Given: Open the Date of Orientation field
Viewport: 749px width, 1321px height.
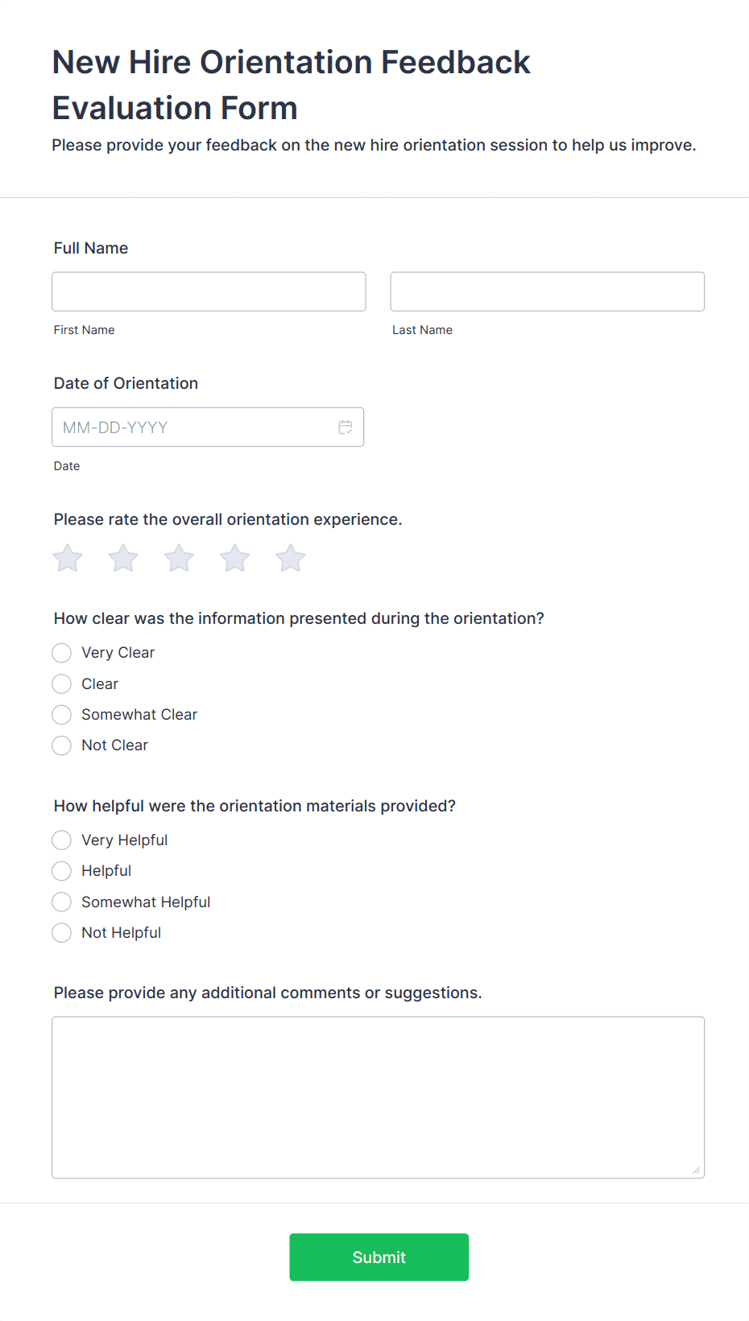Looking at the screenshot, I should [193, 427].
